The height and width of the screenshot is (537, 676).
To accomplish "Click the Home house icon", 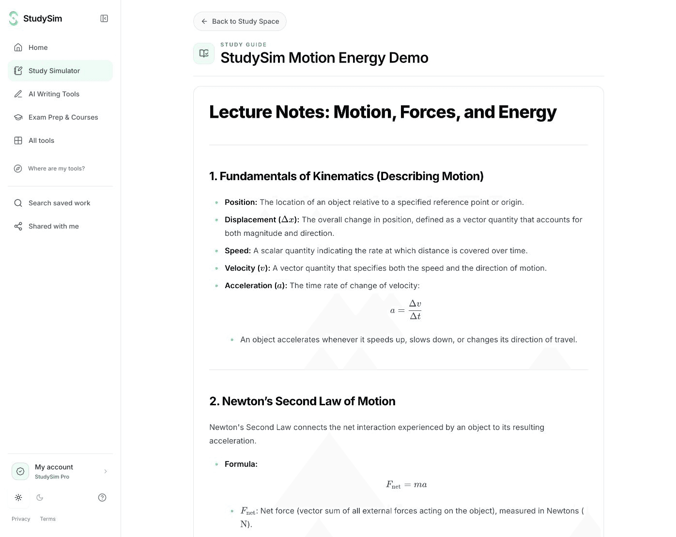I will tap(18, 47).
